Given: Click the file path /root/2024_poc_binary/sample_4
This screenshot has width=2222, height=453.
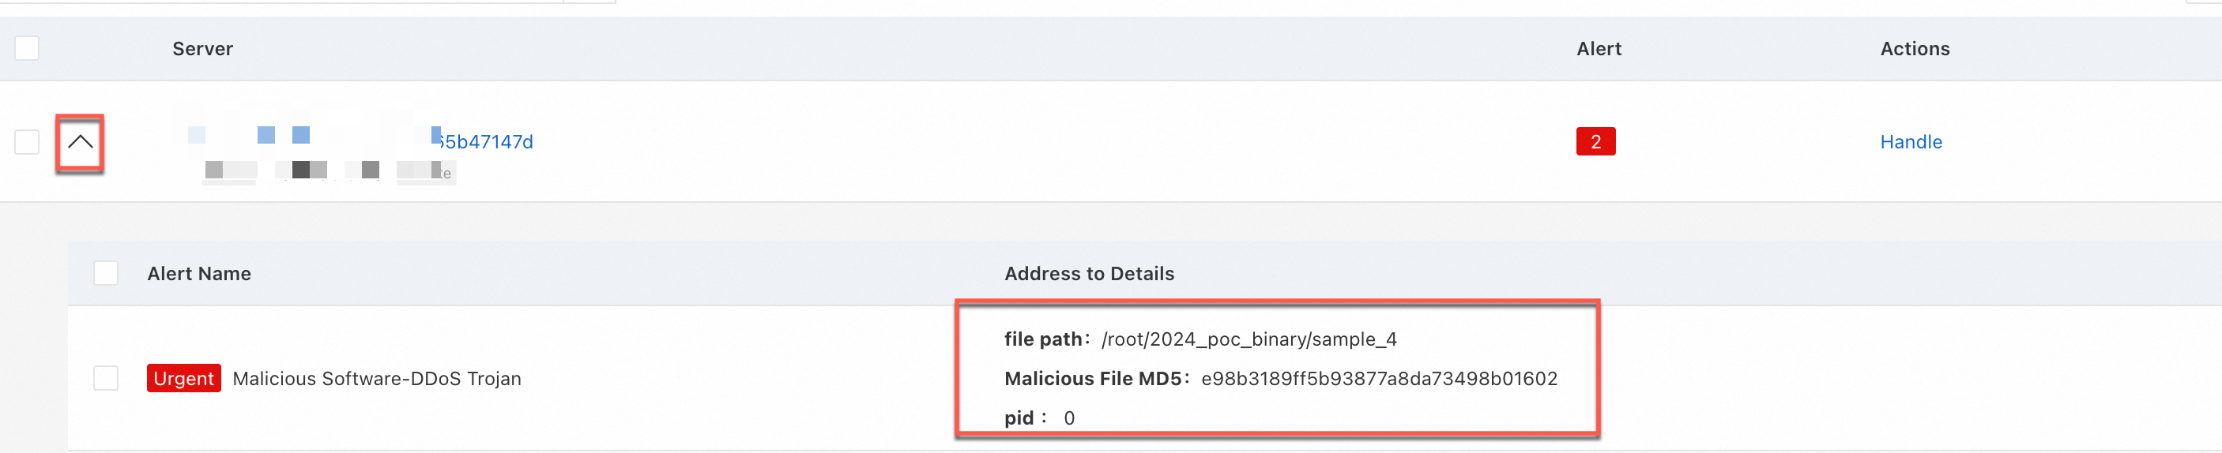Looking at the screenshot, I should [x=1249, y=339].
